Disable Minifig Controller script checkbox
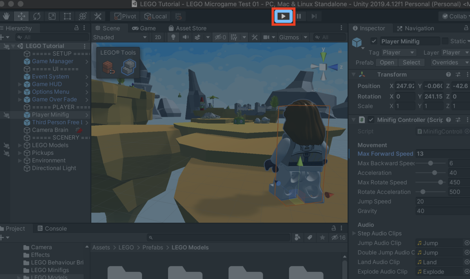This screenshot has width=470, height=279. pos(371,120)
